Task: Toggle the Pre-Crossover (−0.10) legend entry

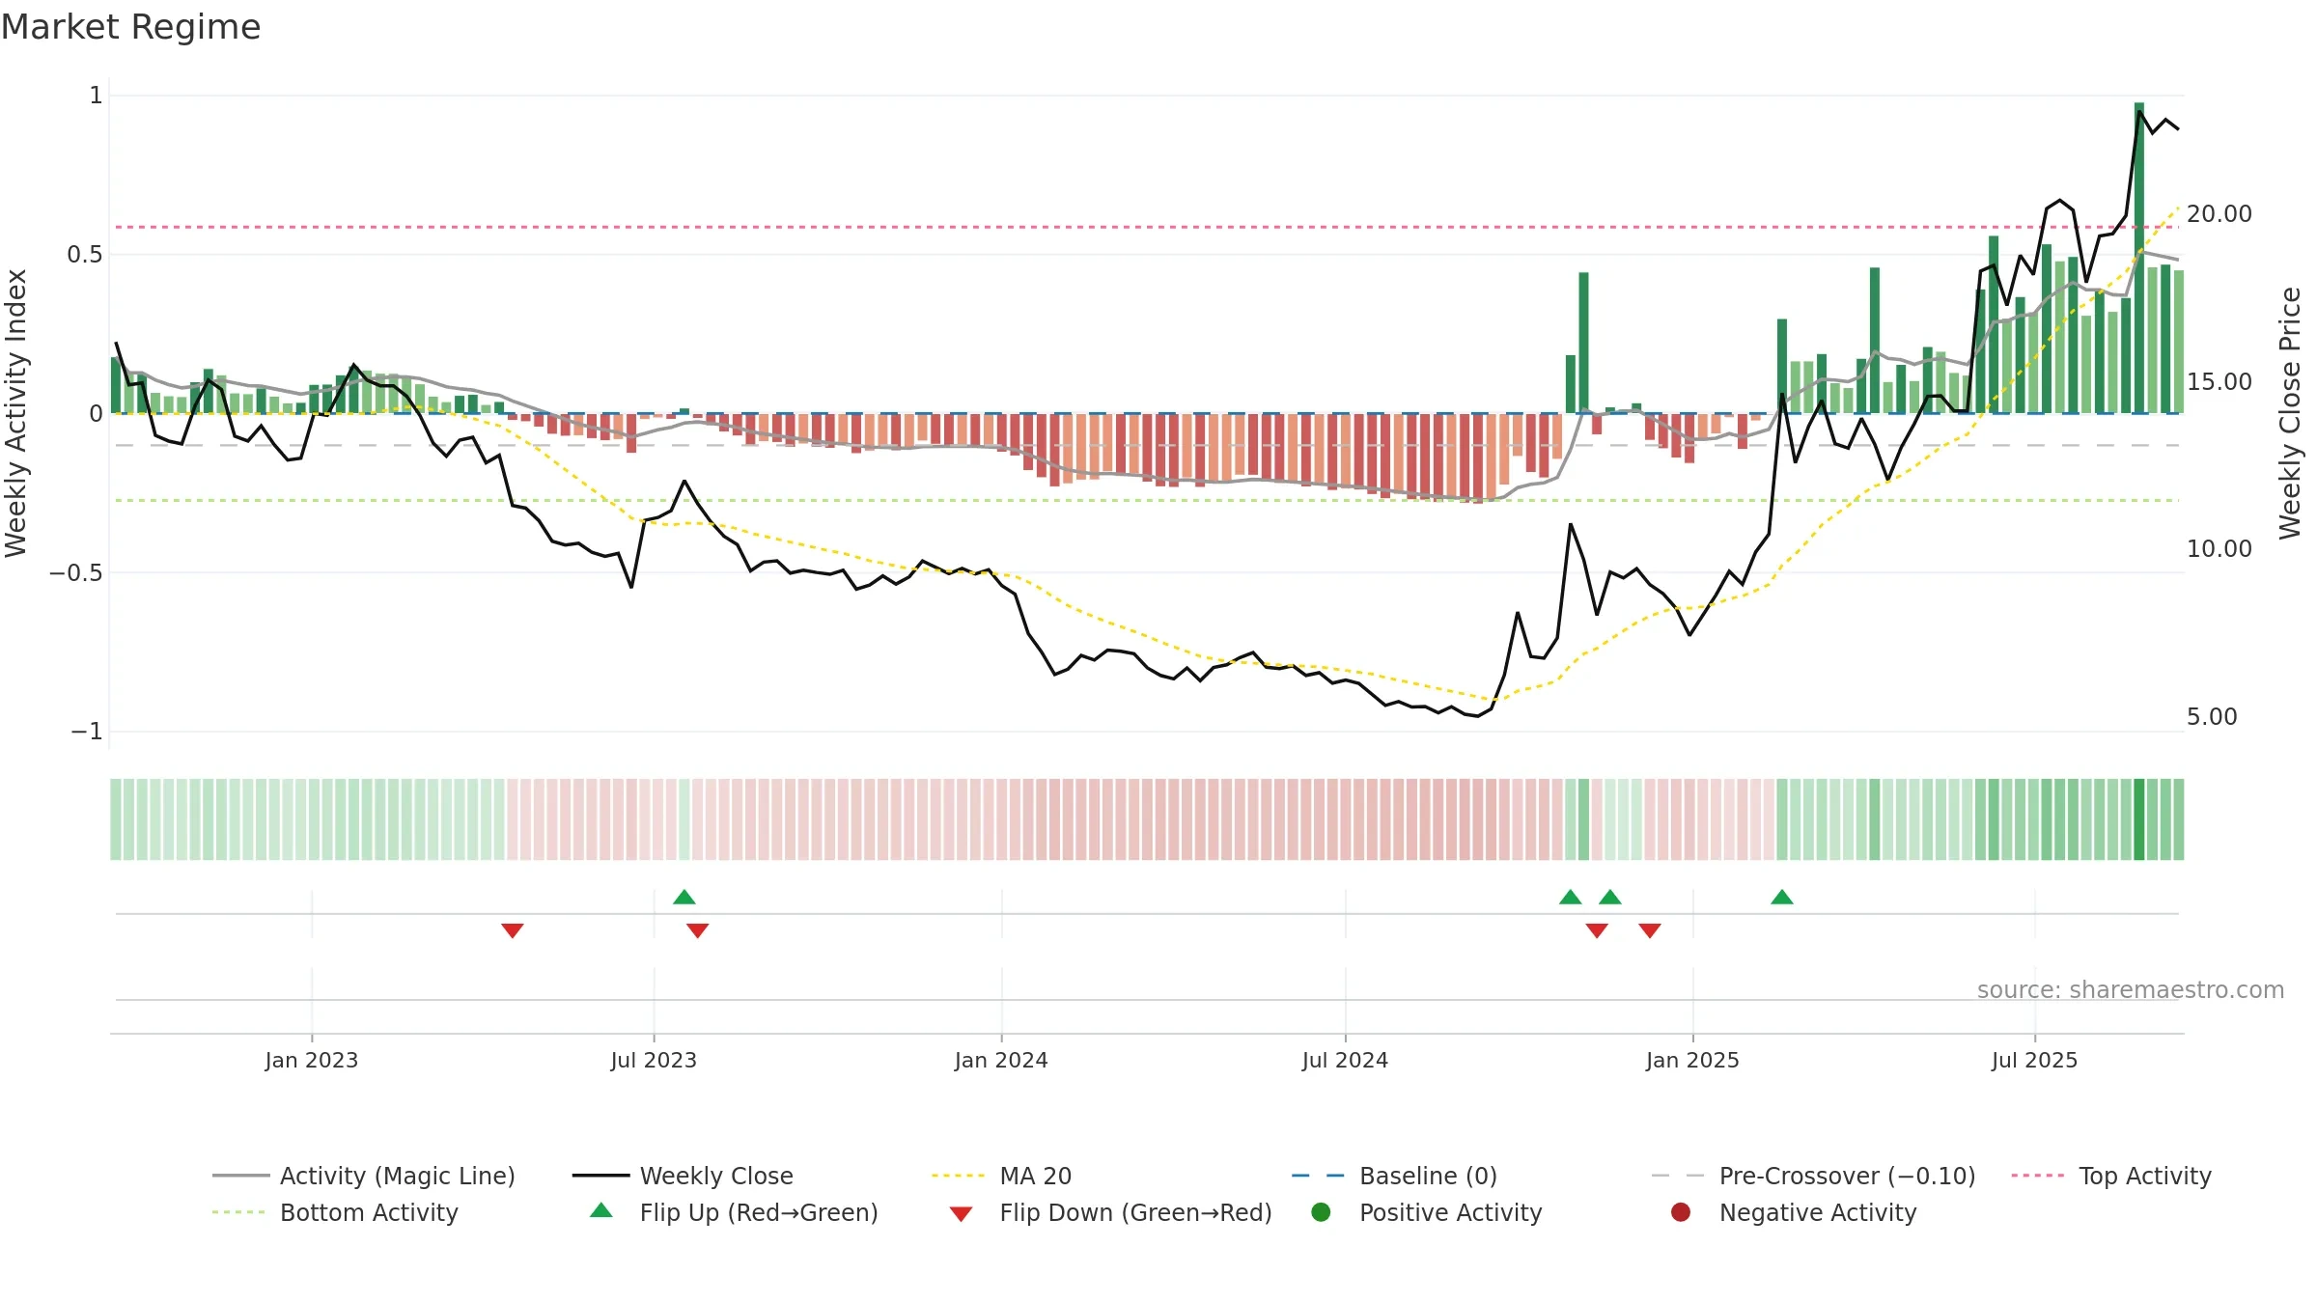Action: tap(1813, 1176)
